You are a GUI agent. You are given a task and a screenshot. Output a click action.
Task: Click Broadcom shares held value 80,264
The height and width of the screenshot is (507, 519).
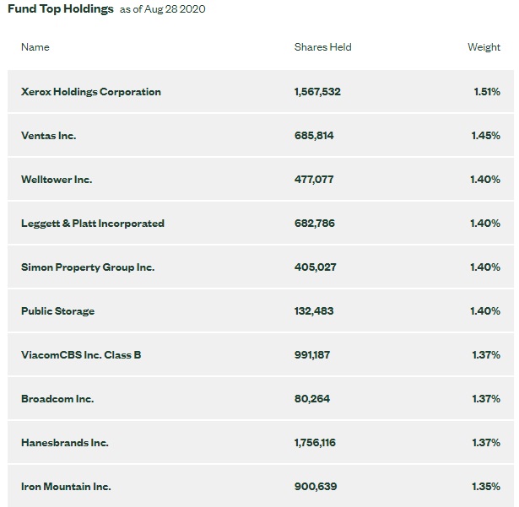tap(312, 399)
